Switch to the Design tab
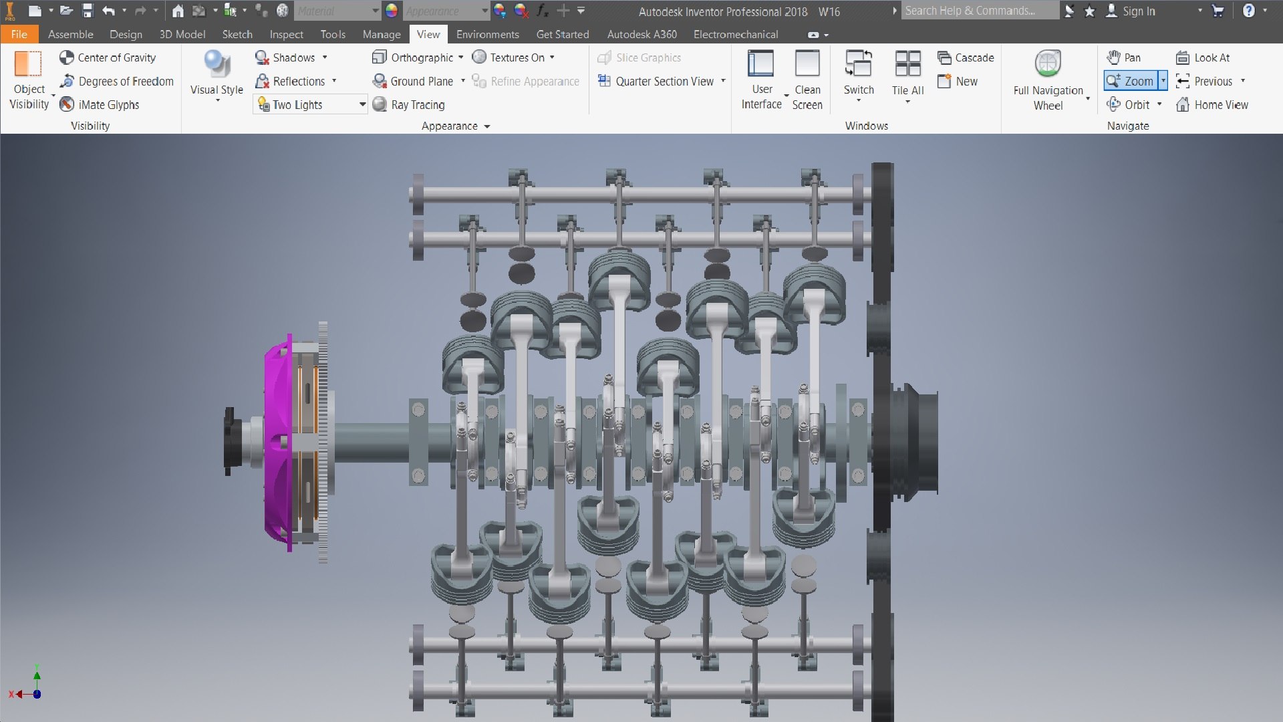 click(x=126, y=34)
